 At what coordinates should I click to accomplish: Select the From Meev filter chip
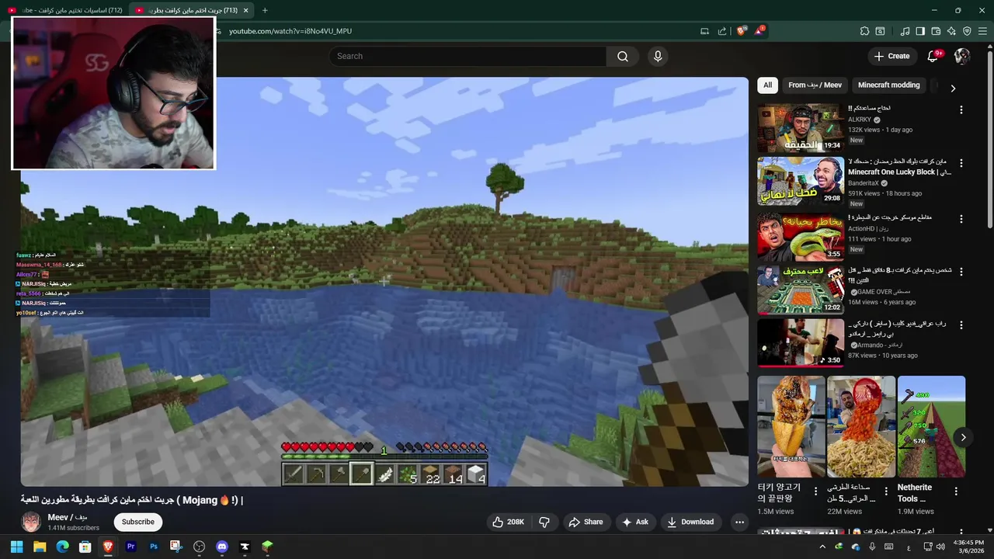[815, 85]
